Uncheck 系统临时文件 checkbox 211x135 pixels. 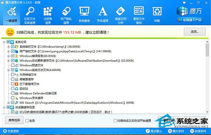13,46
